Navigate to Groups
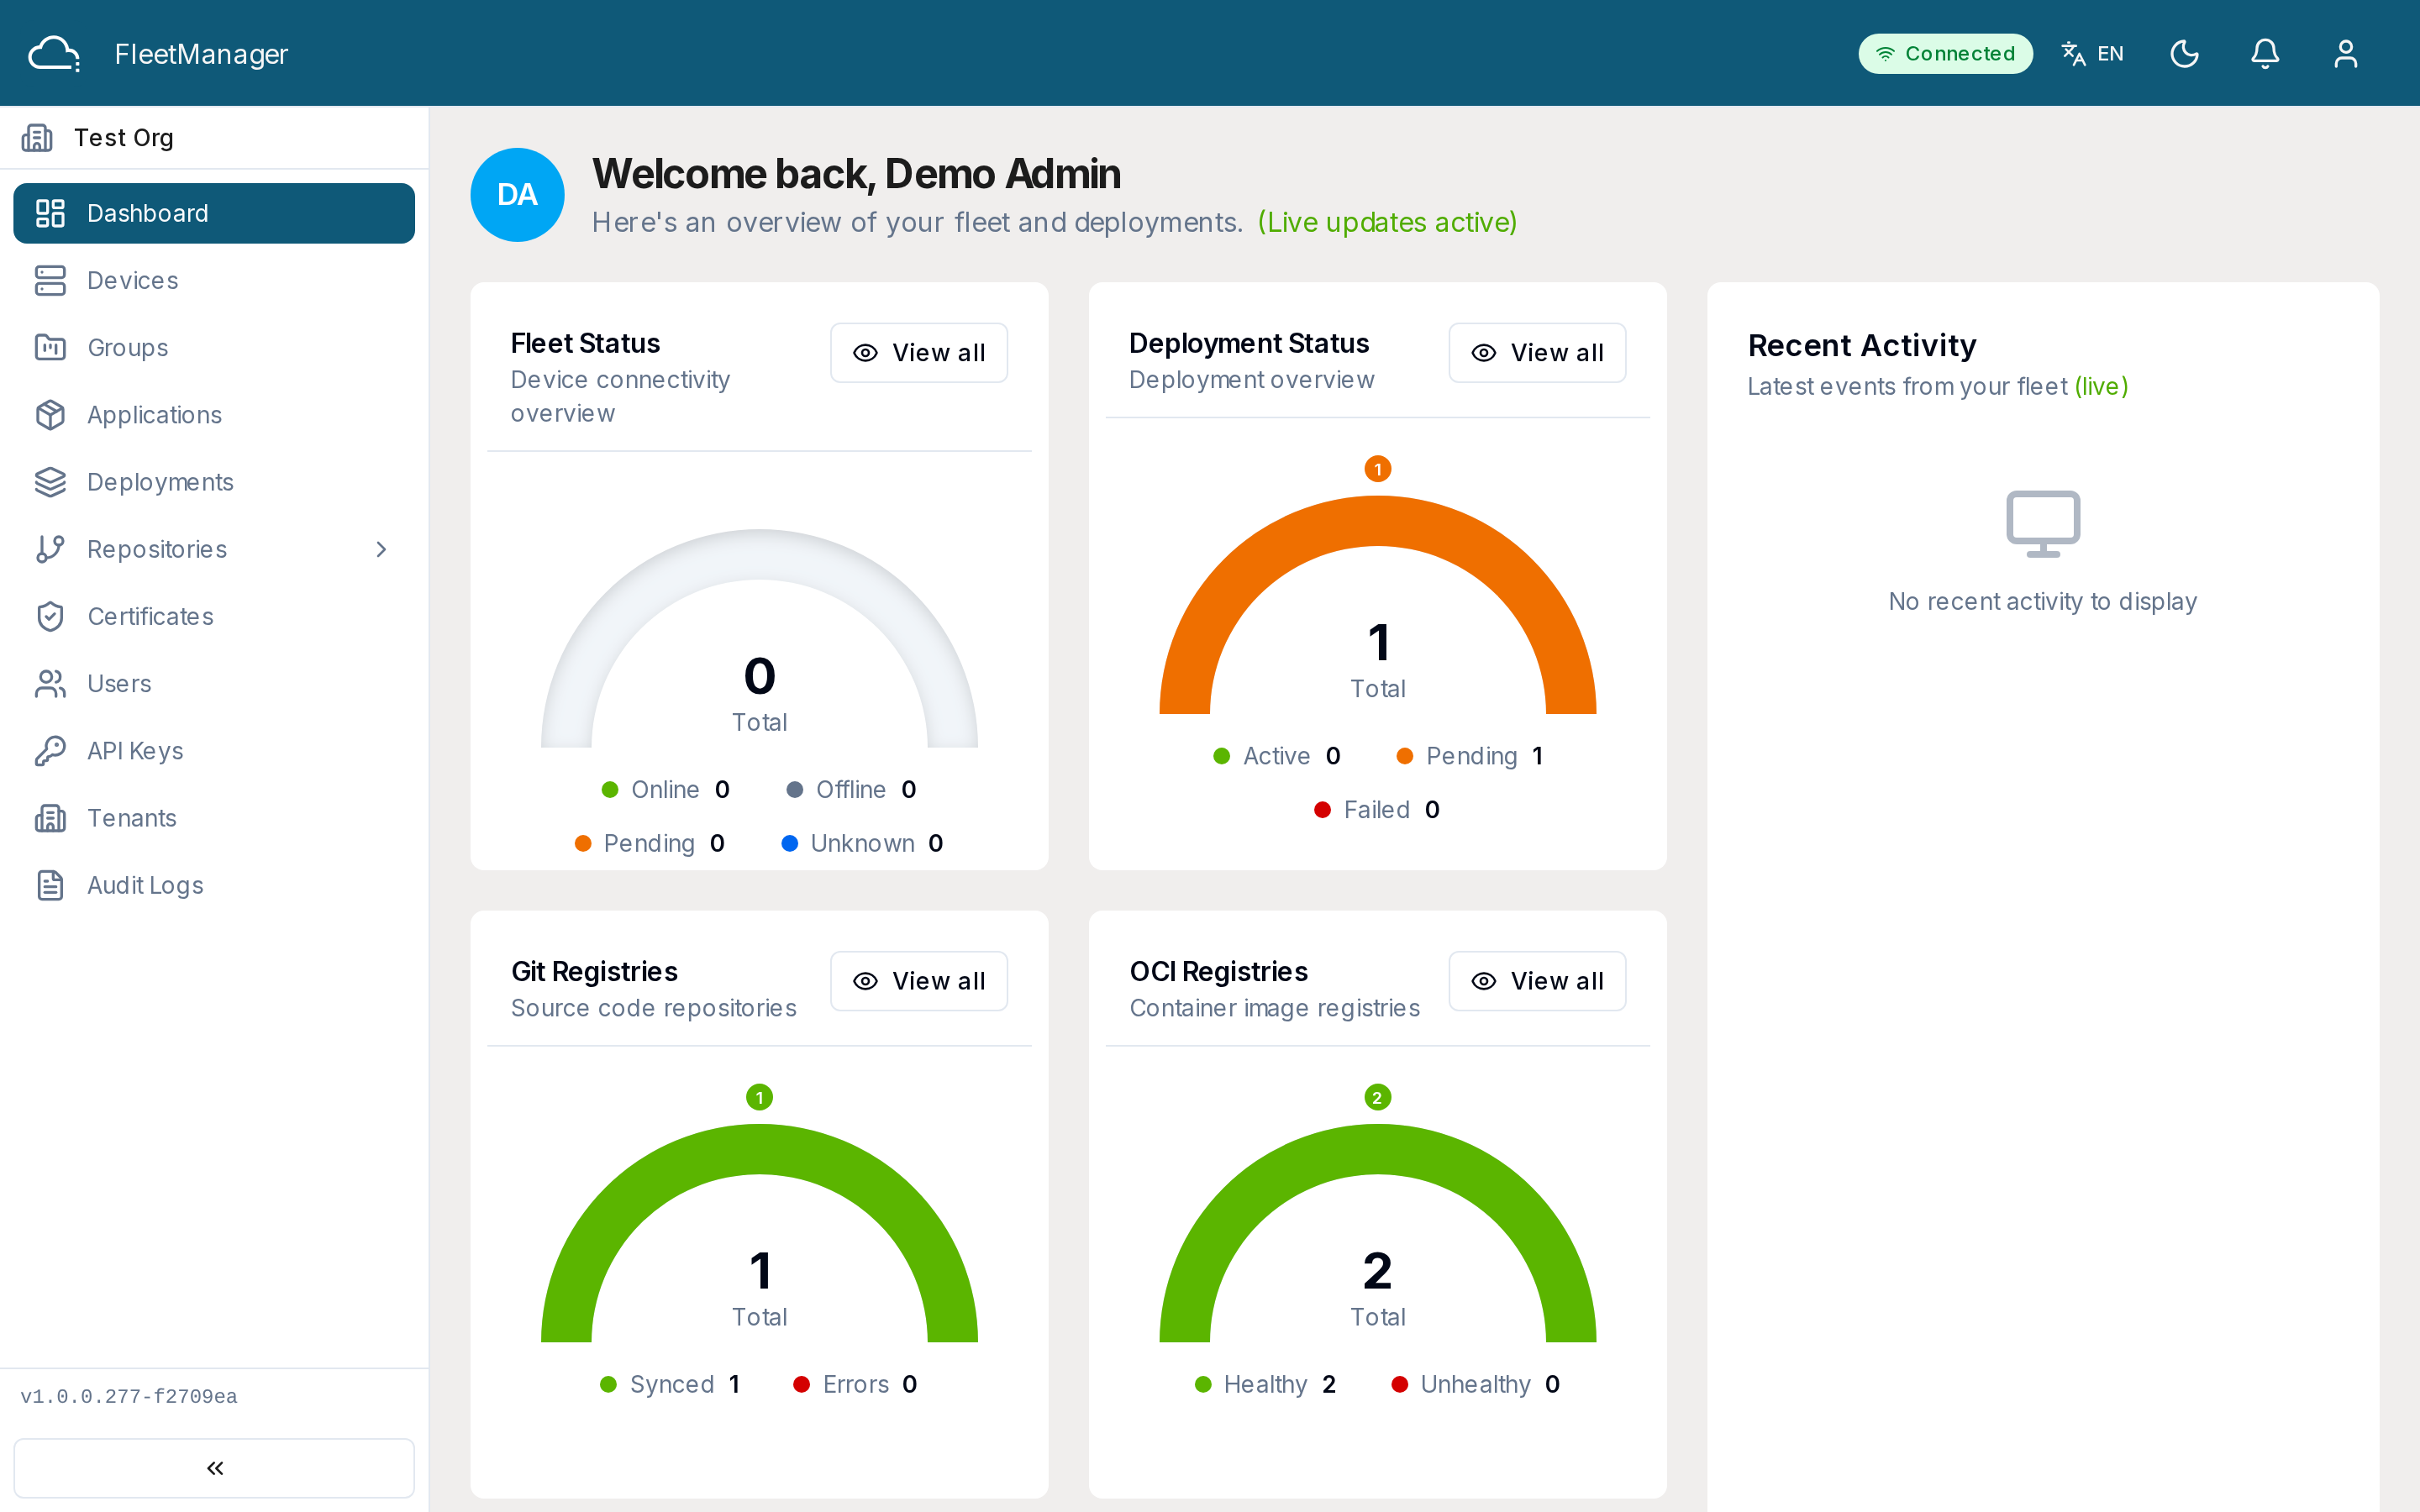The height and width of the screenshot is (1512, 2420). pyautogui.click(x=214, y=348)
